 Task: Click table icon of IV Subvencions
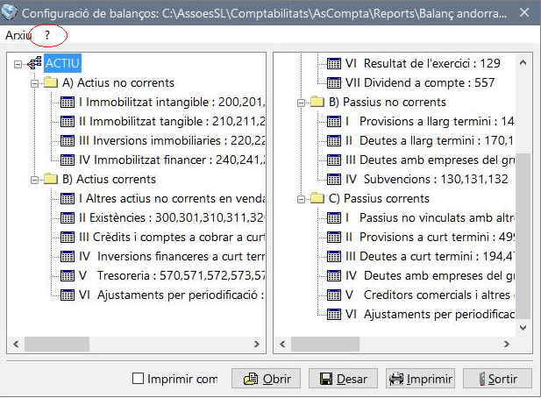tap(334, 180)
